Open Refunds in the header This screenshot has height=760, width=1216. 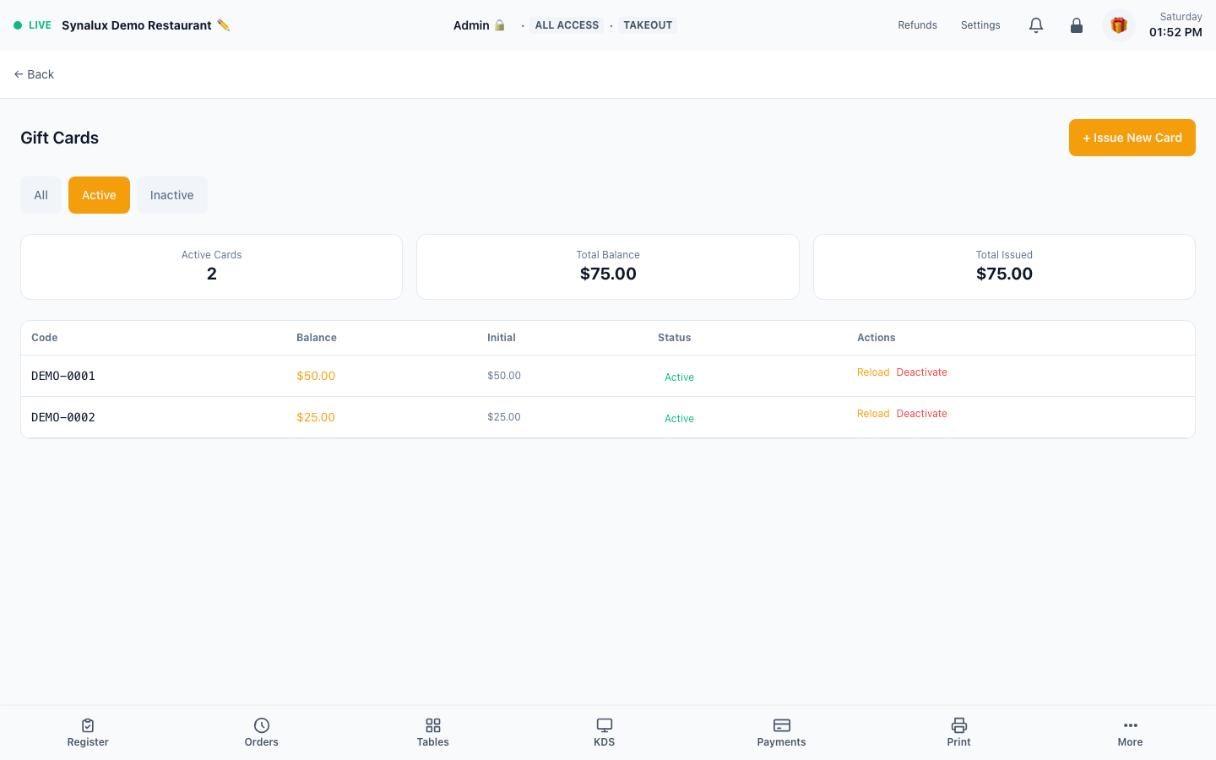tap(918, 25)
